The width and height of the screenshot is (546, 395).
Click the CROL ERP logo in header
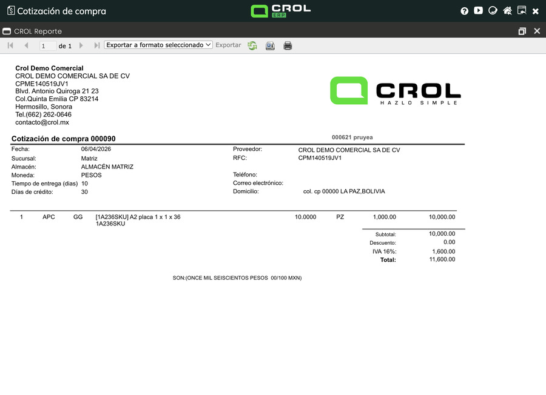click(280, 11)
